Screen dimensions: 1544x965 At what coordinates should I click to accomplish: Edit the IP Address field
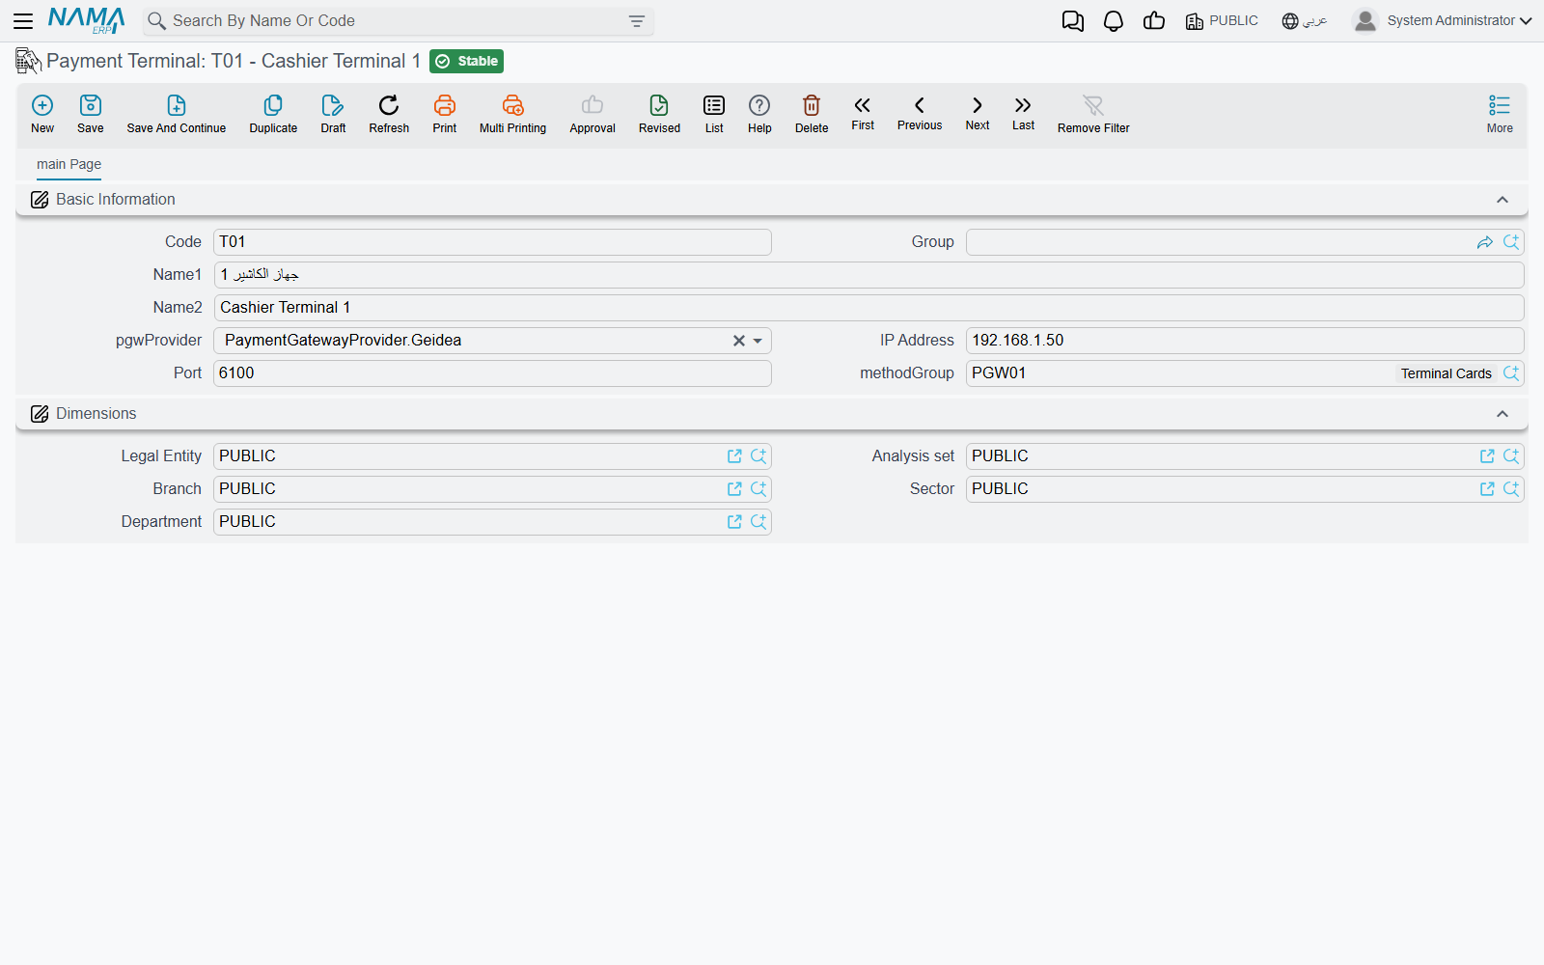[x=1245, y=341]
